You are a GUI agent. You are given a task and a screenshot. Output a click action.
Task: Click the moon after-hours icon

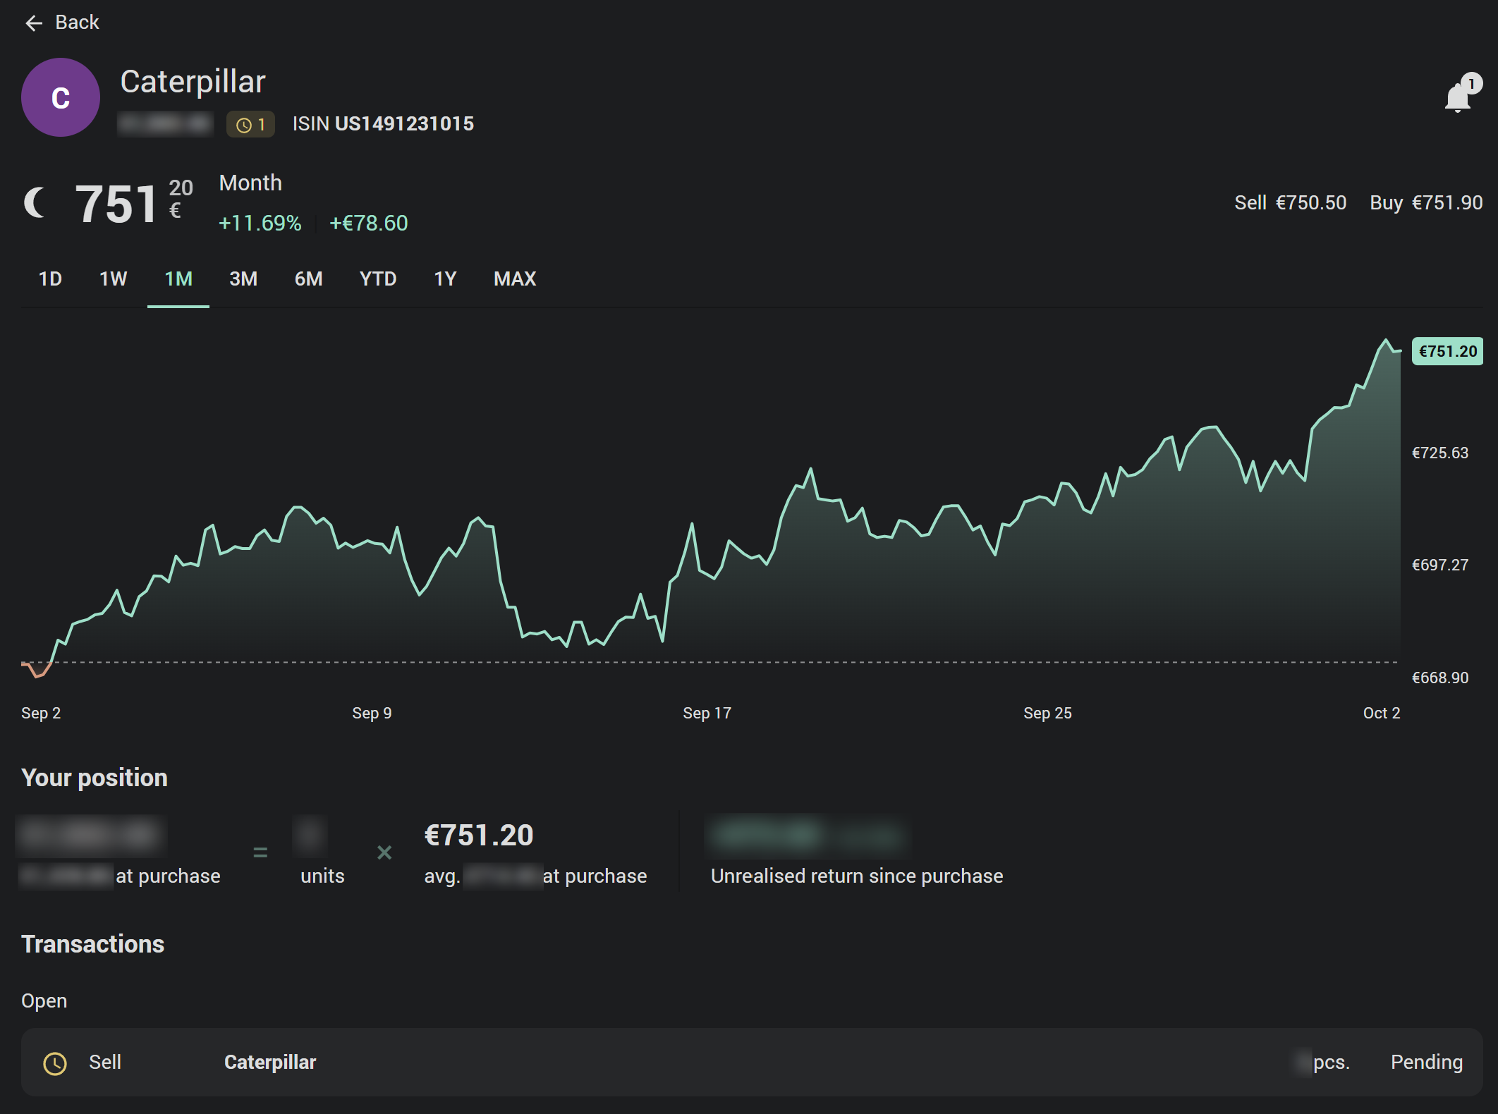click(35, 203)
